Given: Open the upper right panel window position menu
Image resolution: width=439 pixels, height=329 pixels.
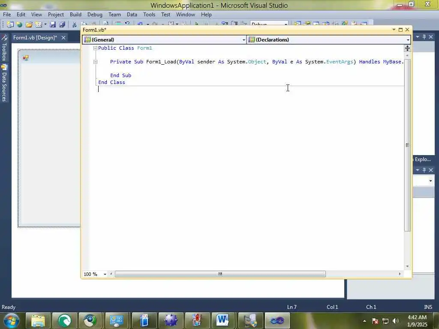Looking at the screenshot, I should (418, 37).
